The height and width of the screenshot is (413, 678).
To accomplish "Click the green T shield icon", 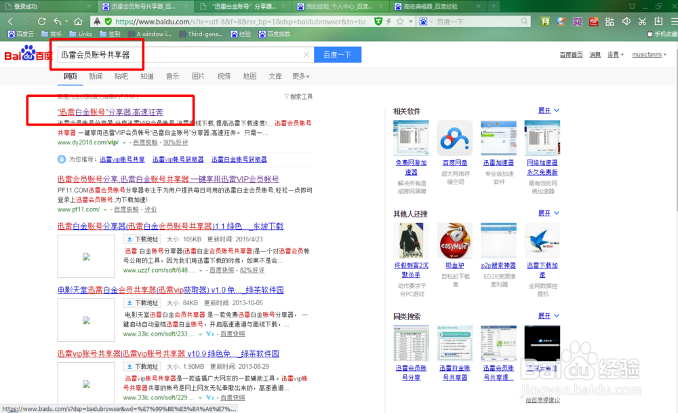I will [378, 21].
